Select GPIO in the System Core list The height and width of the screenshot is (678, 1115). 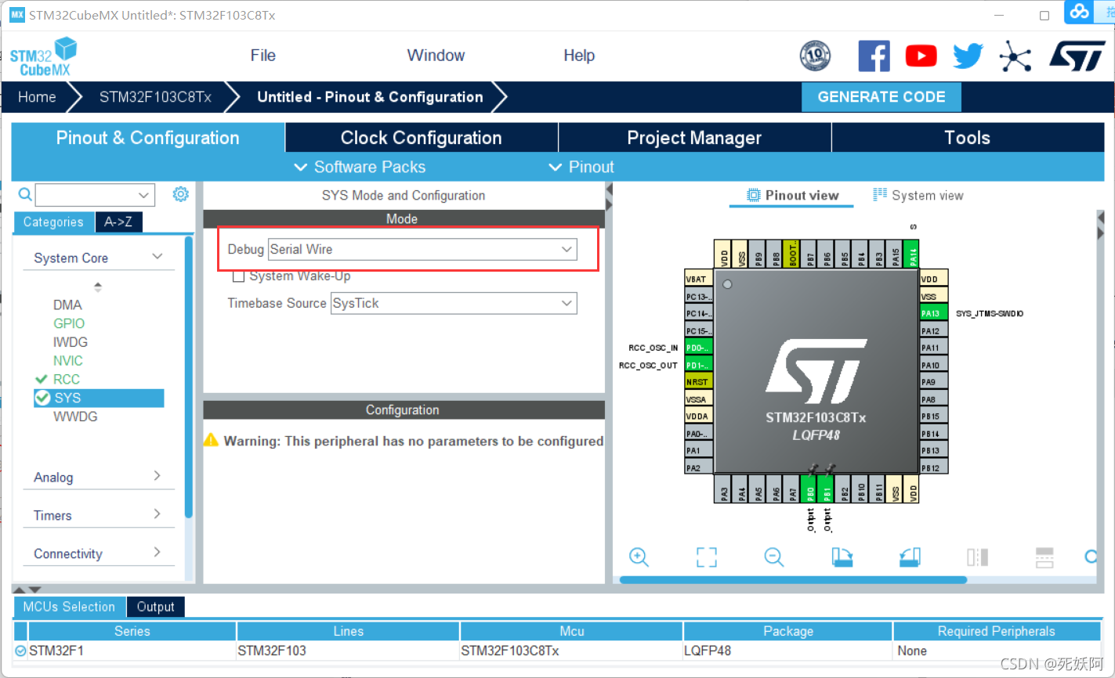(69, 323)
